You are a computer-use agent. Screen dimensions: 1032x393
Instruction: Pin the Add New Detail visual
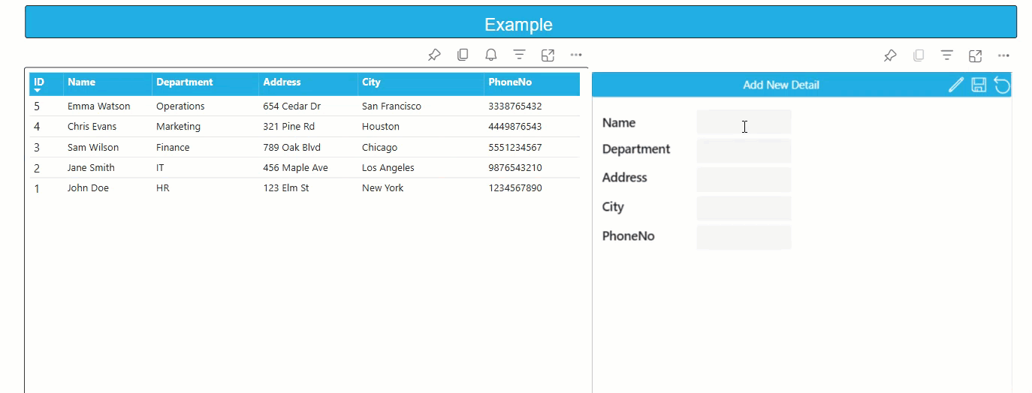point(890,55)
